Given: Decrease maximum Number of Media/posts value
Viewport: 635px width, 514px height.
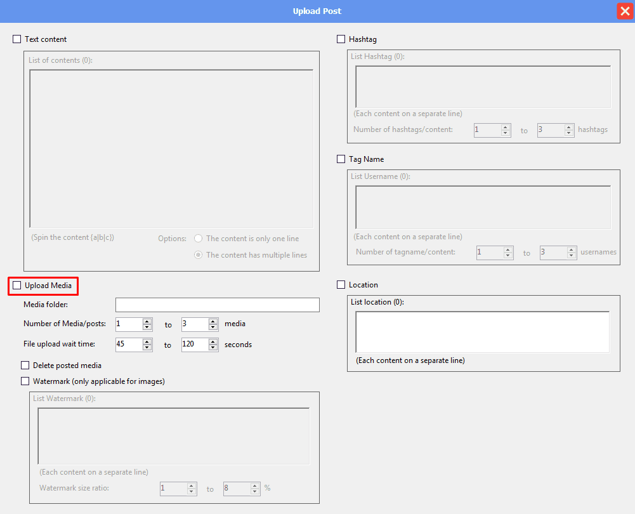Looking at the screenshot, I should tap(213, 327).
